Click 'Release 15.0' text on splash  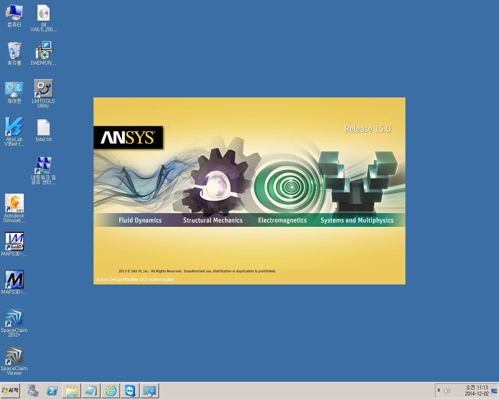pos(368,129)
